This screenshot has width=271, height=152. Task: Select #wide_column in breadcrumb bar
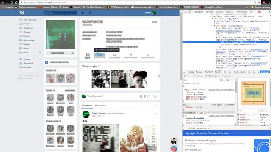(240, 72)
